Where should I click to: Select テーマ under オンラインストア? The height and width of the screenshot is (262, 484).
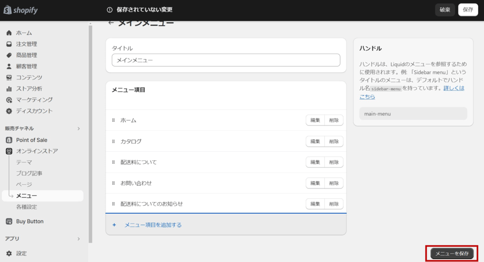24,162
